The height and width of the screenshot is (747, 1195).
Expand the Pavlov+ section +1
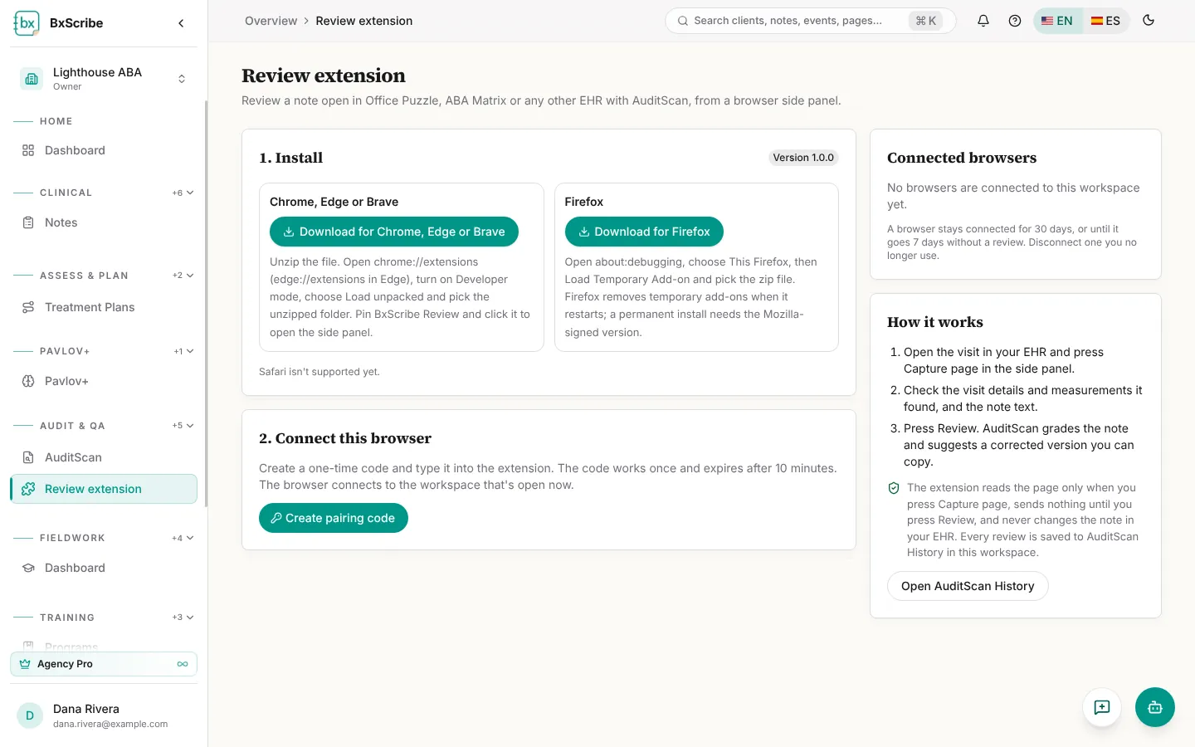[x=183, y=351]
